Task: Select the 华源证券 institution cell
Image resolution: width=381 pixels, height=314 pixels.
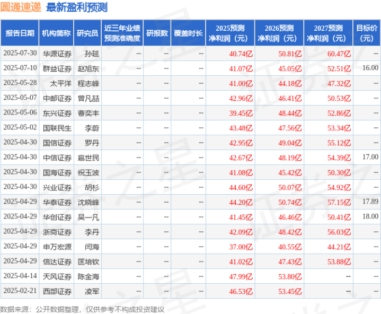Action: [x=57, y=54]
